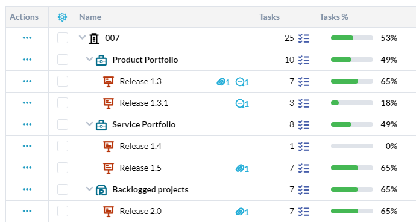Screen dimensions: 416x223
Task: Tick the checkbox for Release 1.3
Action: point(63,81)
